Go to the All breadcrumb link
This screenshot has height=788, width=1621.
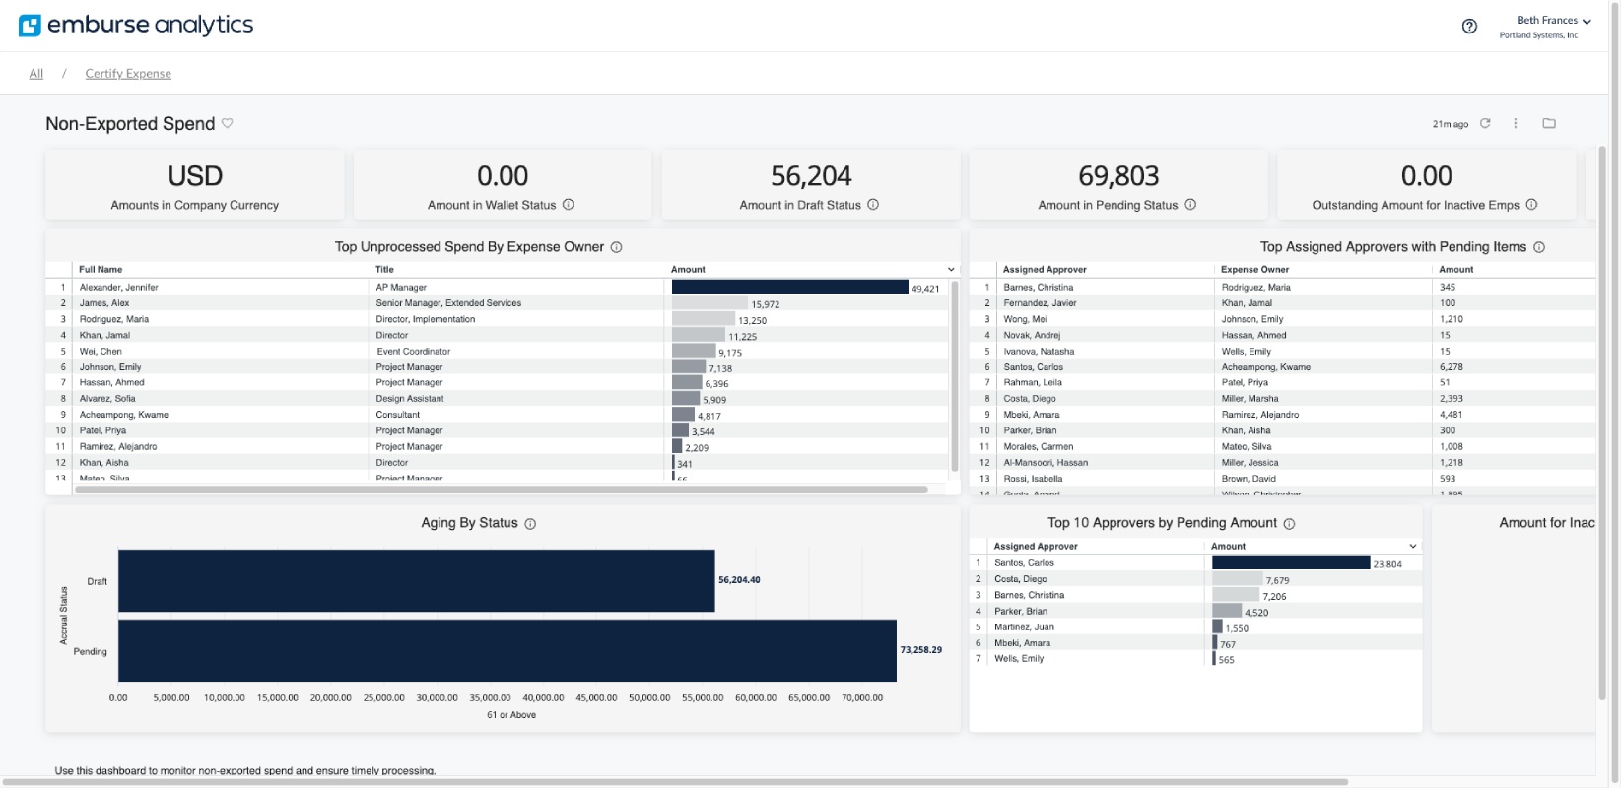coord(36,74)
